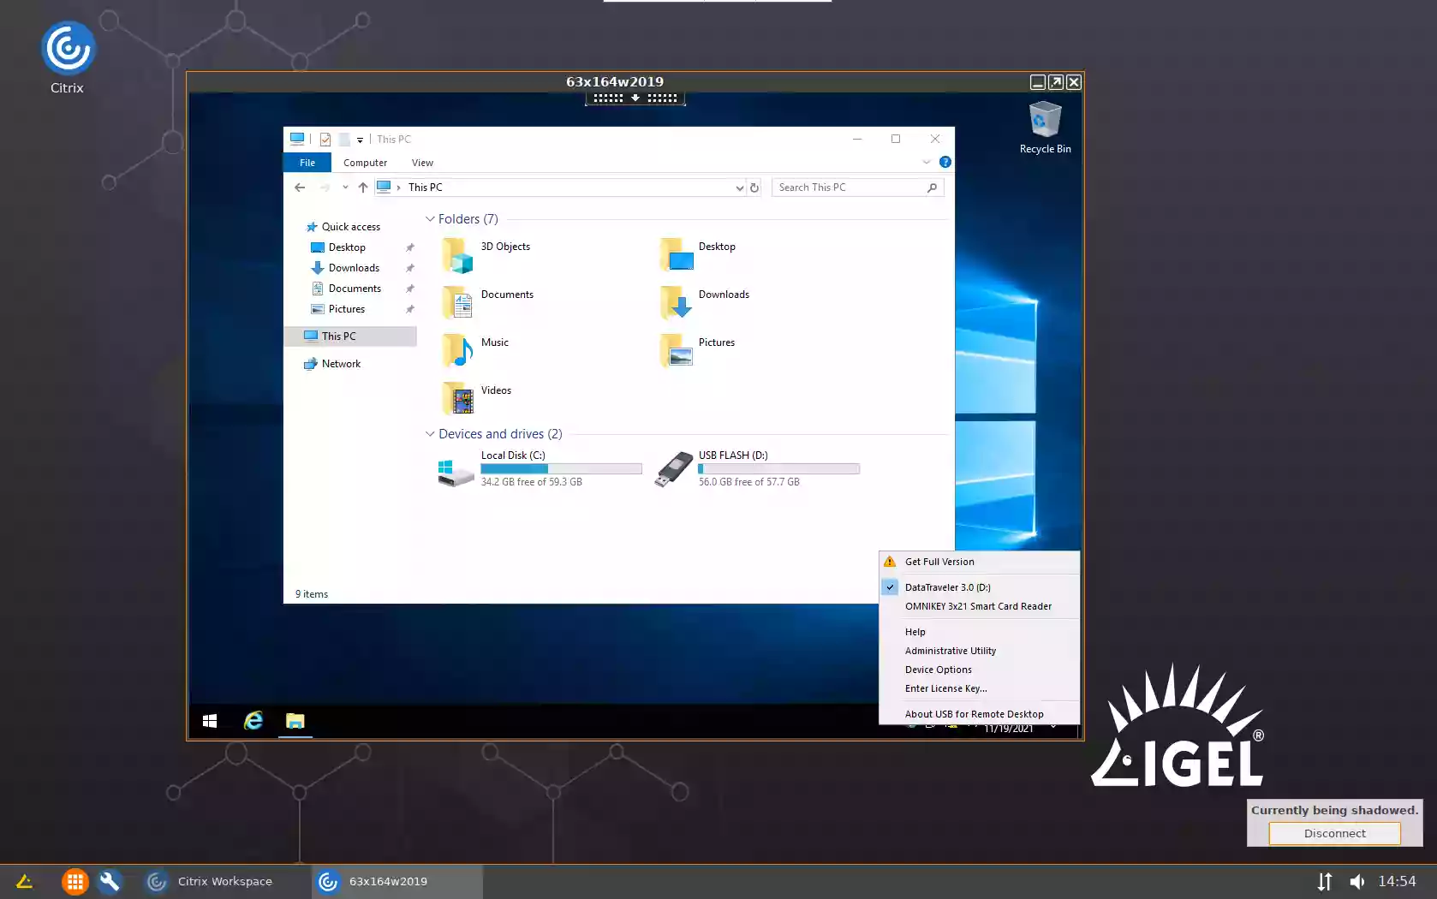The image size is (1437, 899).
Task: Open the Music folder
Action: [x=476, y=352]
